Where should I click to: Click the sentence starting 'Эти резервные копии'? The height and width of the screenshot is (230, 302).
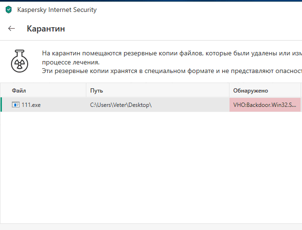[x=172, y=71]
